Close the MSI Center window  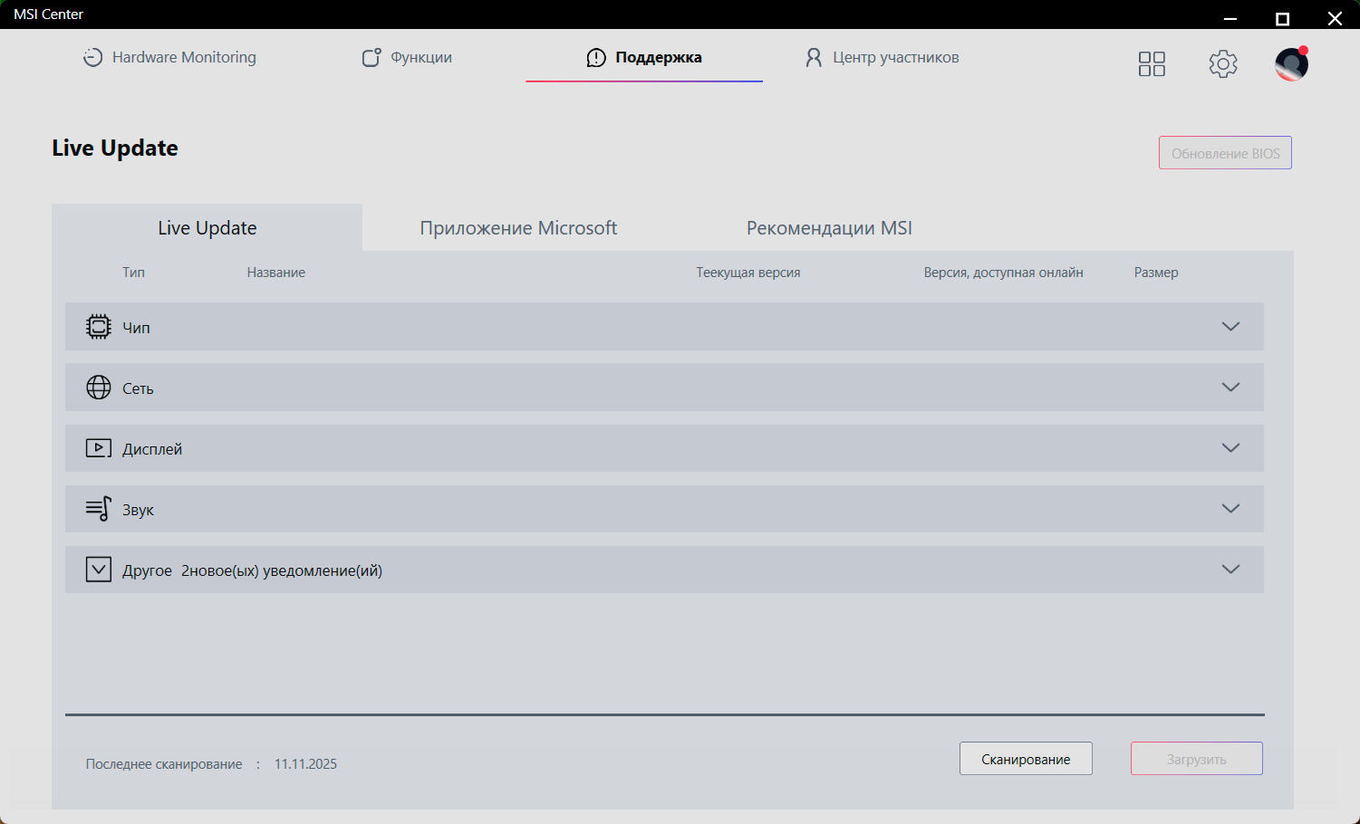(1335, 18)
